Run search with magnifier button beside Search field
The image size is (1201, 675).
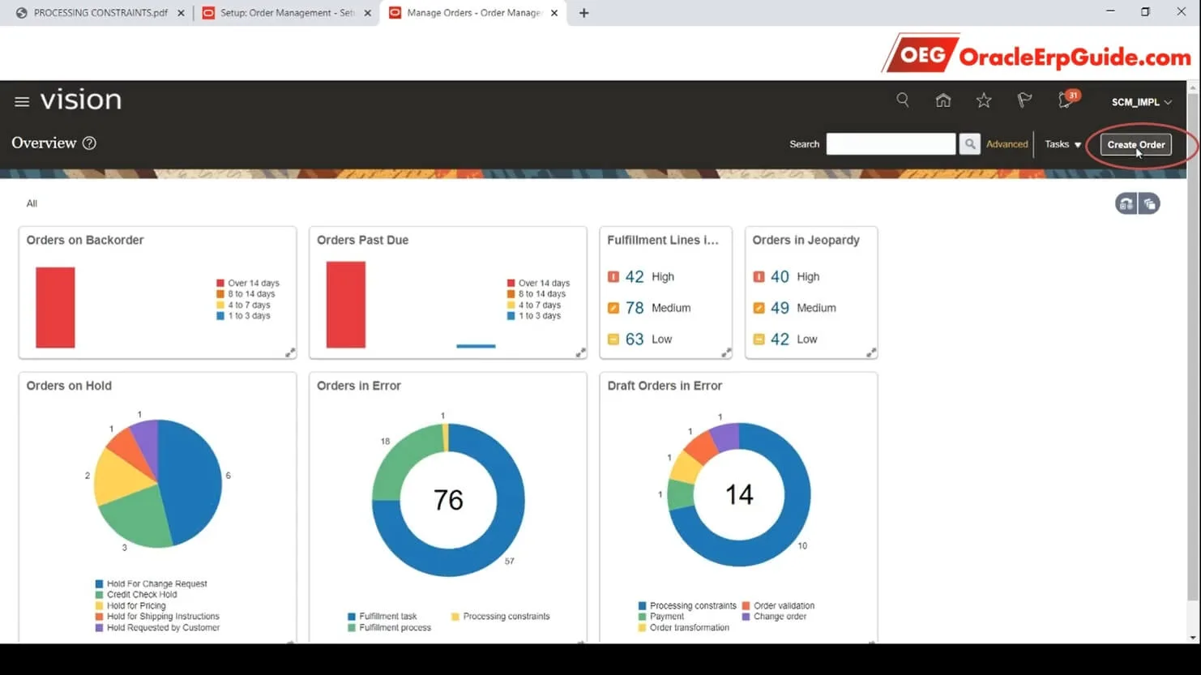point(969,144)
